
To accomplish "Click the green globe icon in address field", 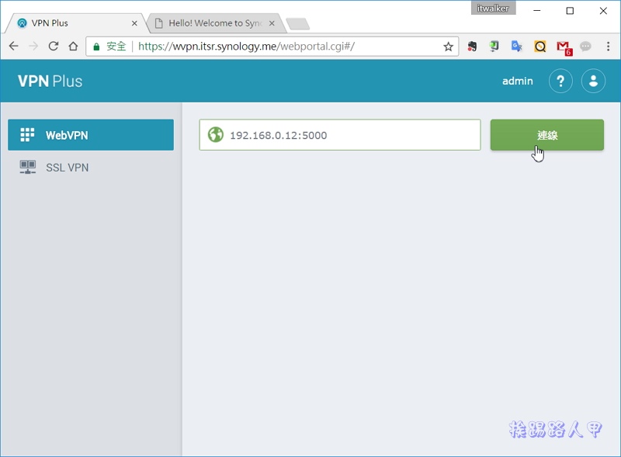I will (x=216, y=135).
